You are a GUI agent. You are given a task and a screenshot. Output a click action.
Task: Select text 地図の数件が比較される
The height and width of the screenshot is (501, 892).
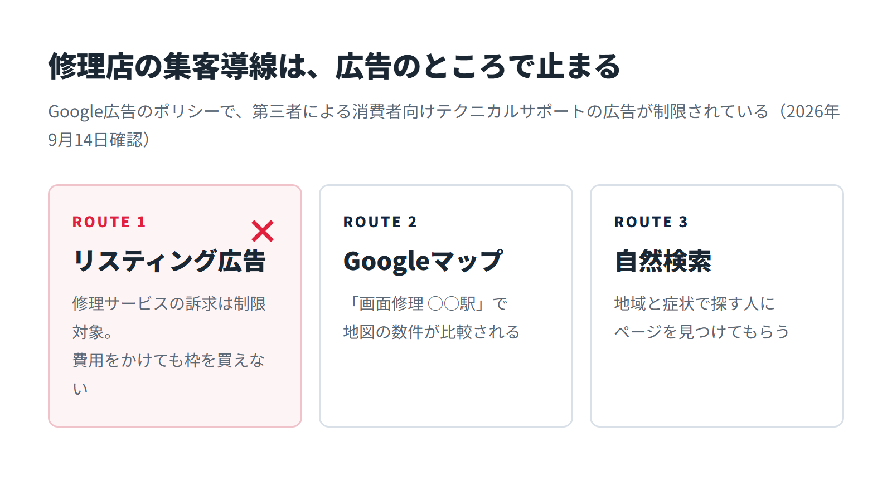[x=432, y=332]
